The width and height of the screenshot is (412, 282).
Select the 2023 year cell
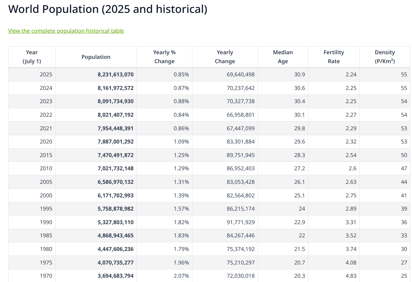32,101
